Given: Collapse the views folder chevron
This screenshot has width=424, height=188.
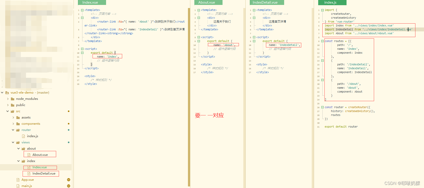Looking at the screenshot, I should click(x=13, y=142).
